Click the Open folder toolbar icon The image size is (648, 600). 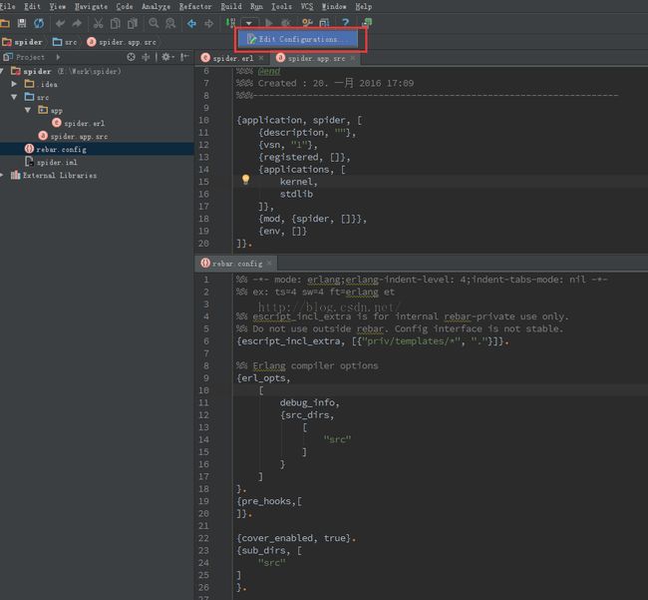pos(5,24)
